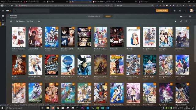Select the highlighted Watching library sidebar icon
196x110 pixels.
pos(3,24)
